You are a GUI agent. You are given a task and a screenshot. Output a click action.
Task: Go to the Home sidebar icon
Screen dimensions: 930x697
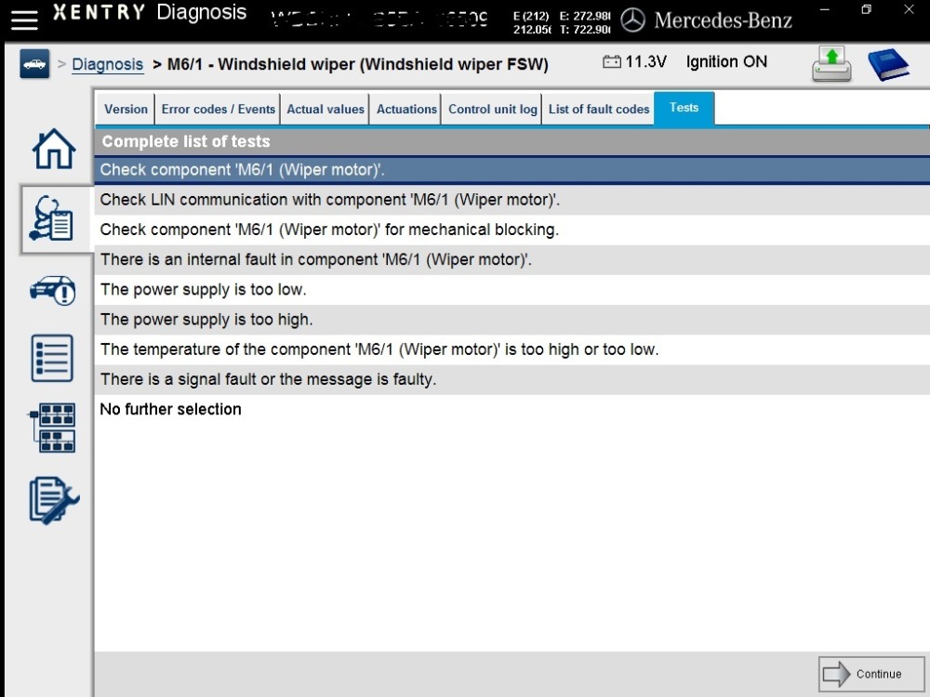click(x=54, y=149)
